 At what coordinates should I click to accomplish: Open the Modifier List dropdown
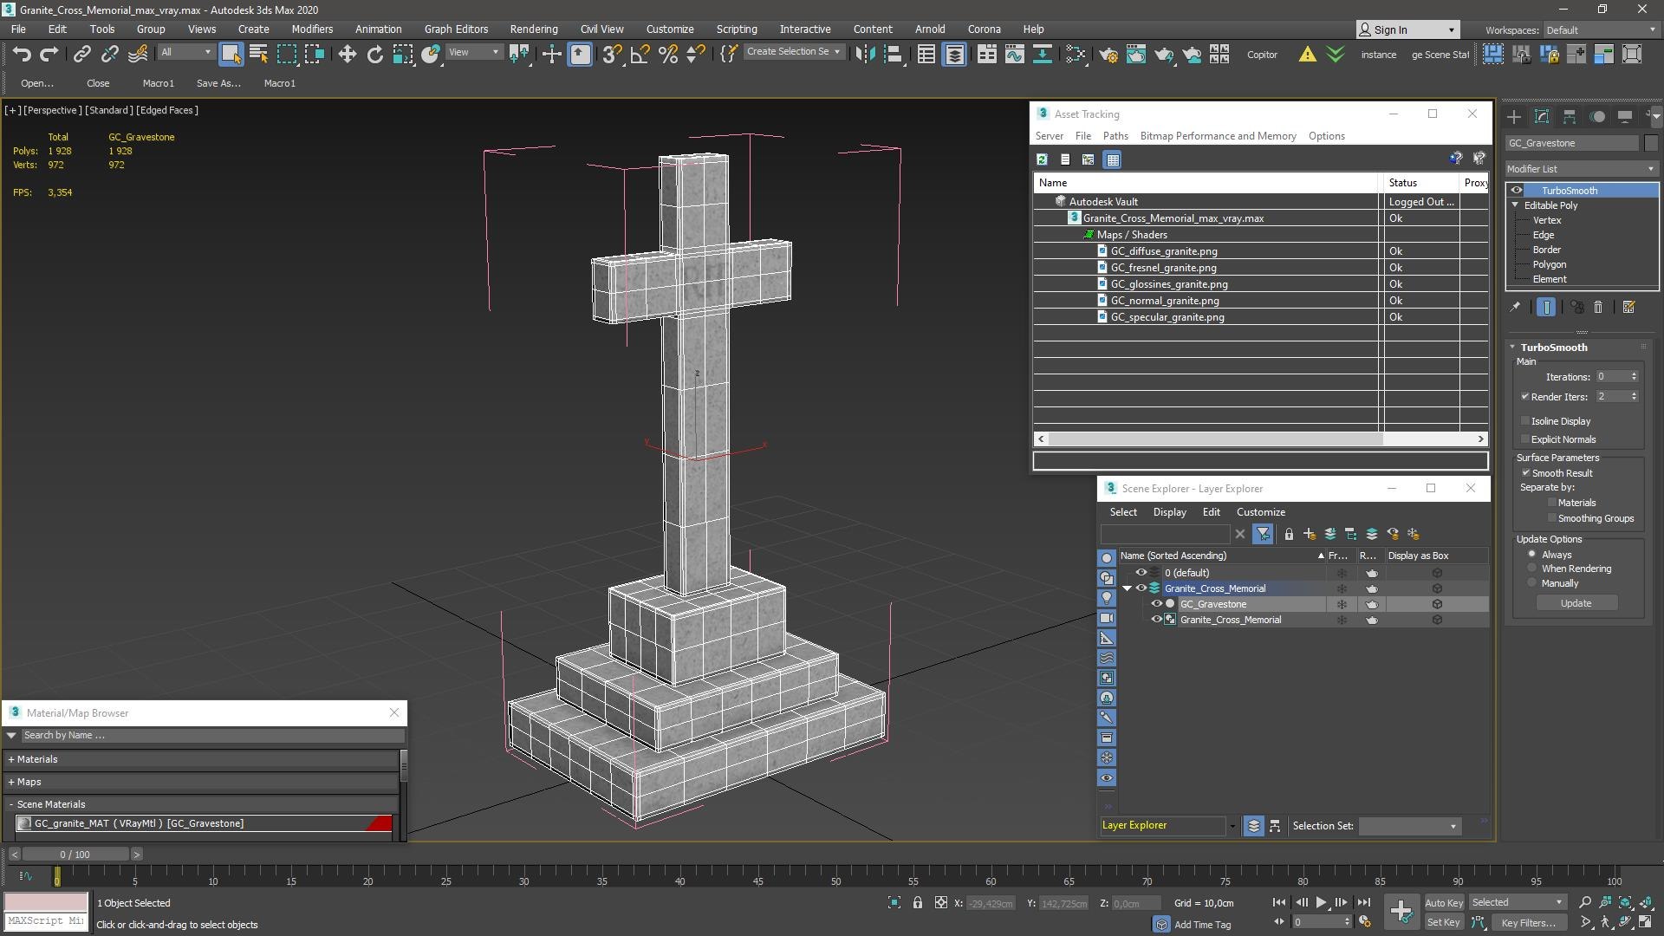[x=1582, y=169]
